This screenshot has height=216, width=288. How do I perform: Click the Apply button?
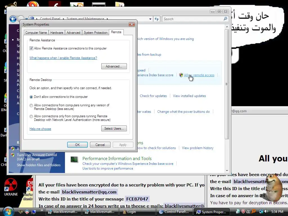[x=123, y=145]
